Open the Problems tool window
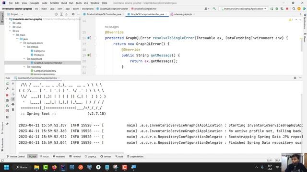This screenshot has width=307, height=172. (59, 156)
